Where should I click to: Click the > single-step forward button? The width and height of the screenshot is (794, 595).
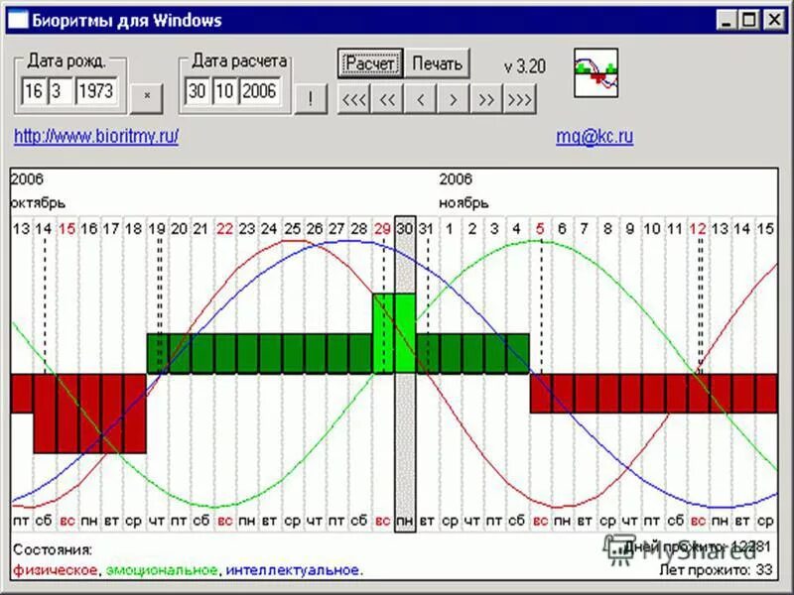coord(454,99)
